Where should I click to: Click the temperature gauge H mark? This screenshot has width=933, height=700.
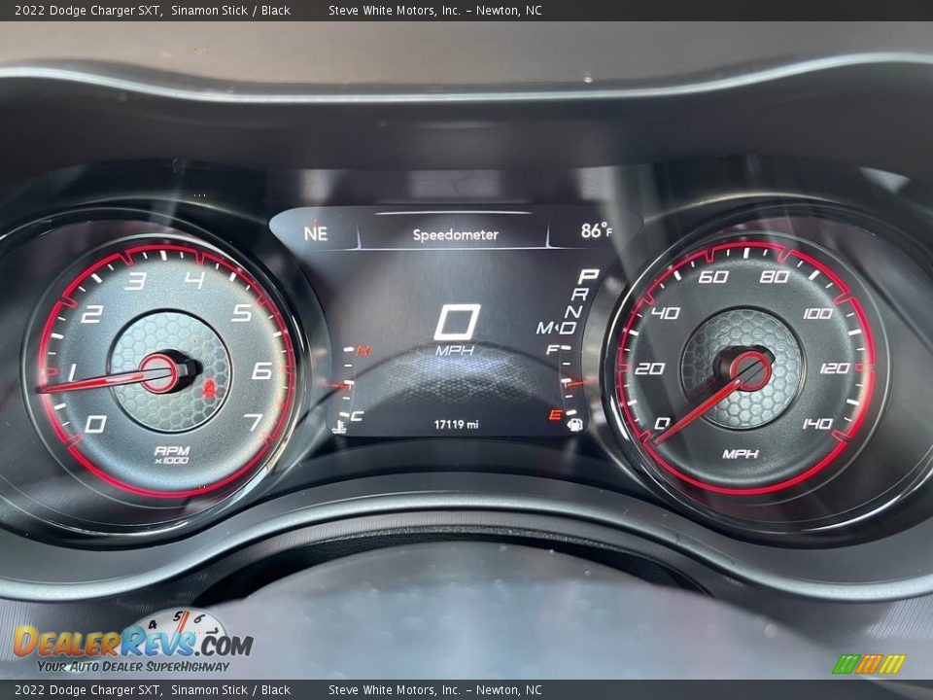363,351
